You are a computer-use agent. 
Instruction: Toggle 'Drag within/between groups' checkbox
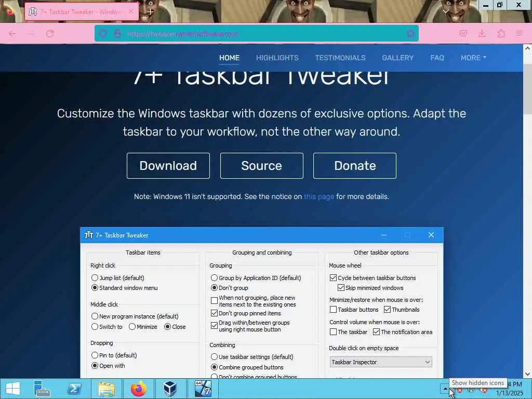click(x=214, y=326)
